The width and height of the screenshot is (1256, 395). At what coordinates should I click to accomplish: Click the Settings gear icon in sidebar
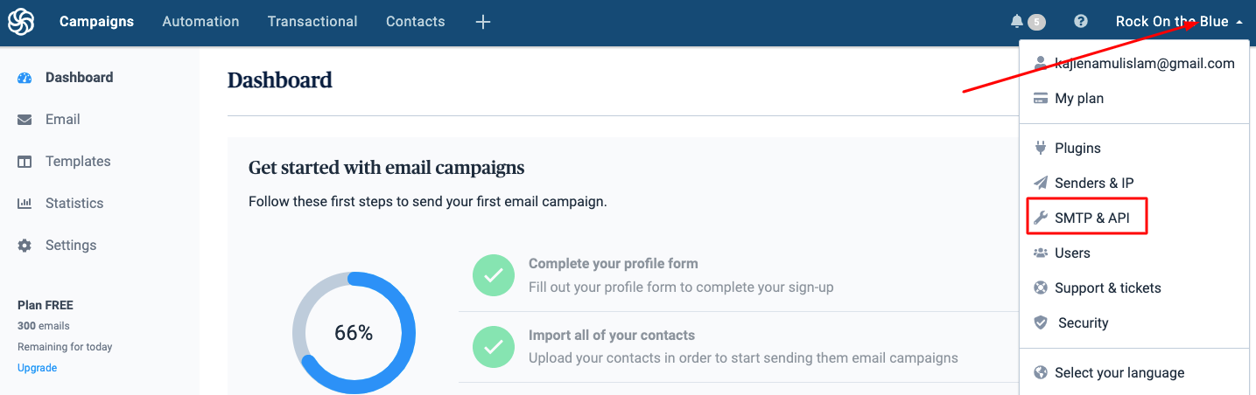coord(25,246)
